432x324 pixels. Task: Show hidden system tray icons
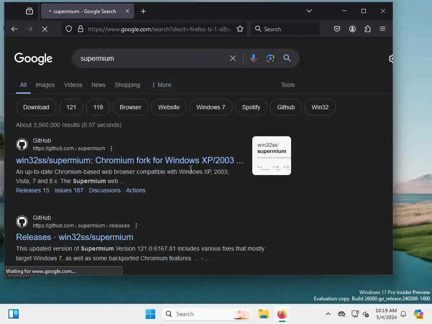(x=328, y=314)
